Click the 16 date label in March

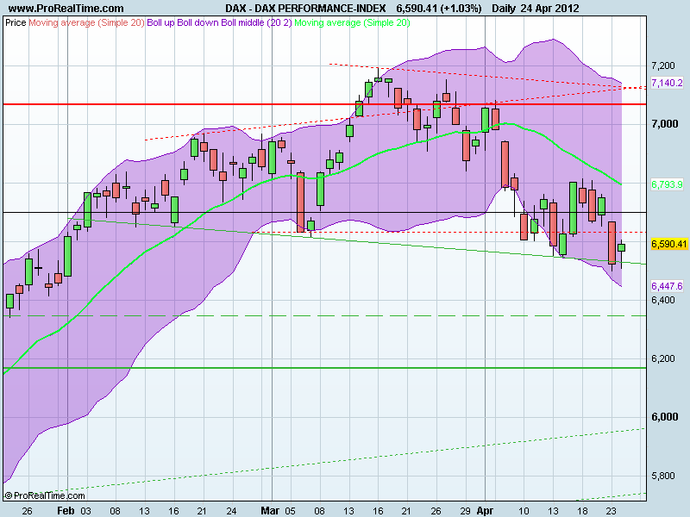click(378, 511)
